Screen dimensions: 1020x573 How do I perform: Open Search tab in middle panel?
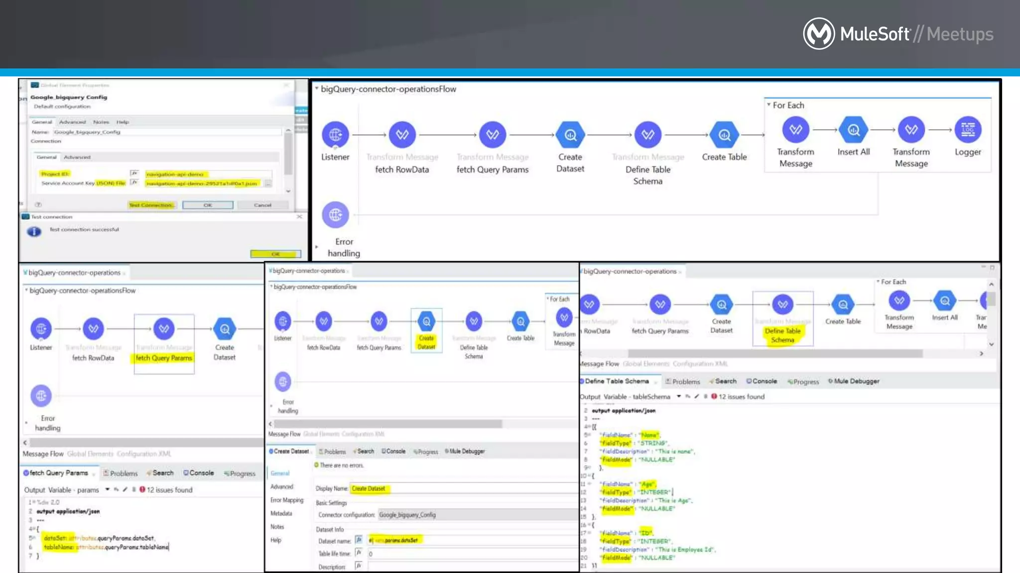pyautogui.click(x=363, y=451)
